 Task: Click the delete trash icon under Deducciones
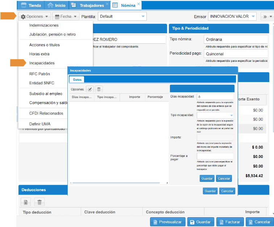[x=40, y=202]
